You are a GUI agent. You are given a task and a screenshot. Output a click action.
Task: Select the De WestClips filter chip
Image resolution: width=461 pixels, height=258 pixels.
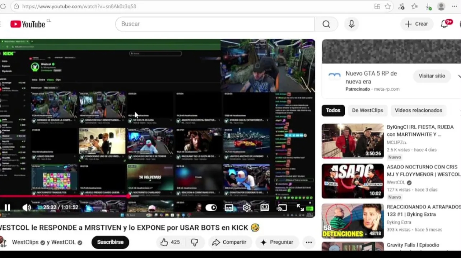[x=367, y=110]
